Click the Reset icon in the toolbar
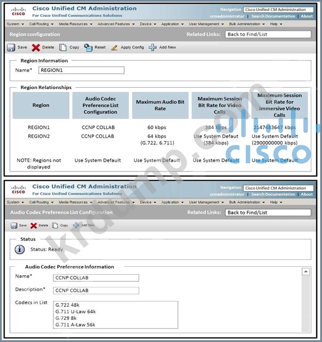Screen dimensions: 322x342 (x=88, y=47)
